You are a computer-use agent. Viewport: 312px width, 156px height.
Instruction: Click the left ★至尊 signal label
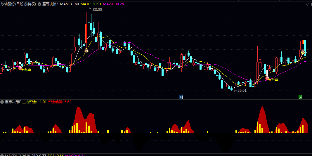point(26,70)
